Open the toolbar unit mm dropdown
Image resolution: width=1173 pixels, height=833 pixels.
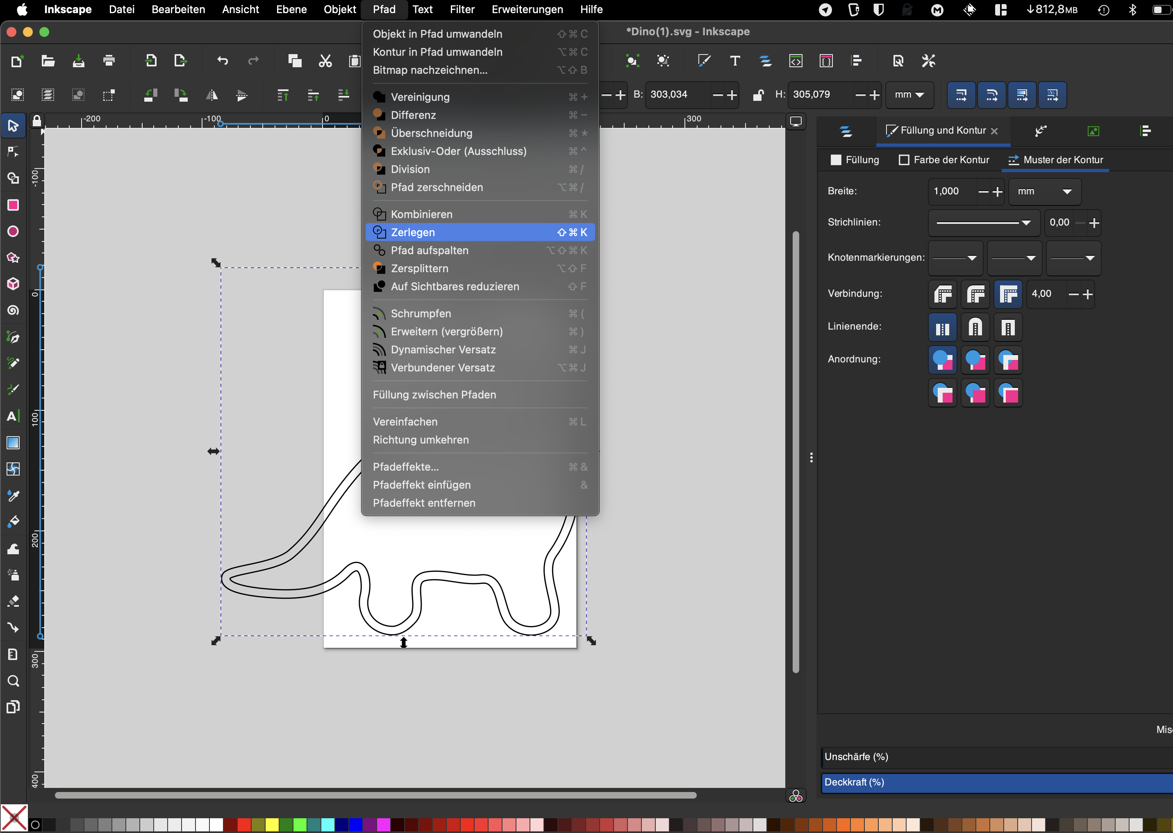[909, 95]
